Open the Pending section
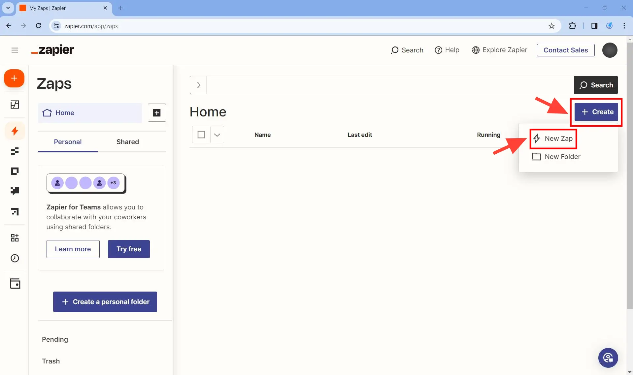Screen dimensions: 633x375 click(55, 339)
